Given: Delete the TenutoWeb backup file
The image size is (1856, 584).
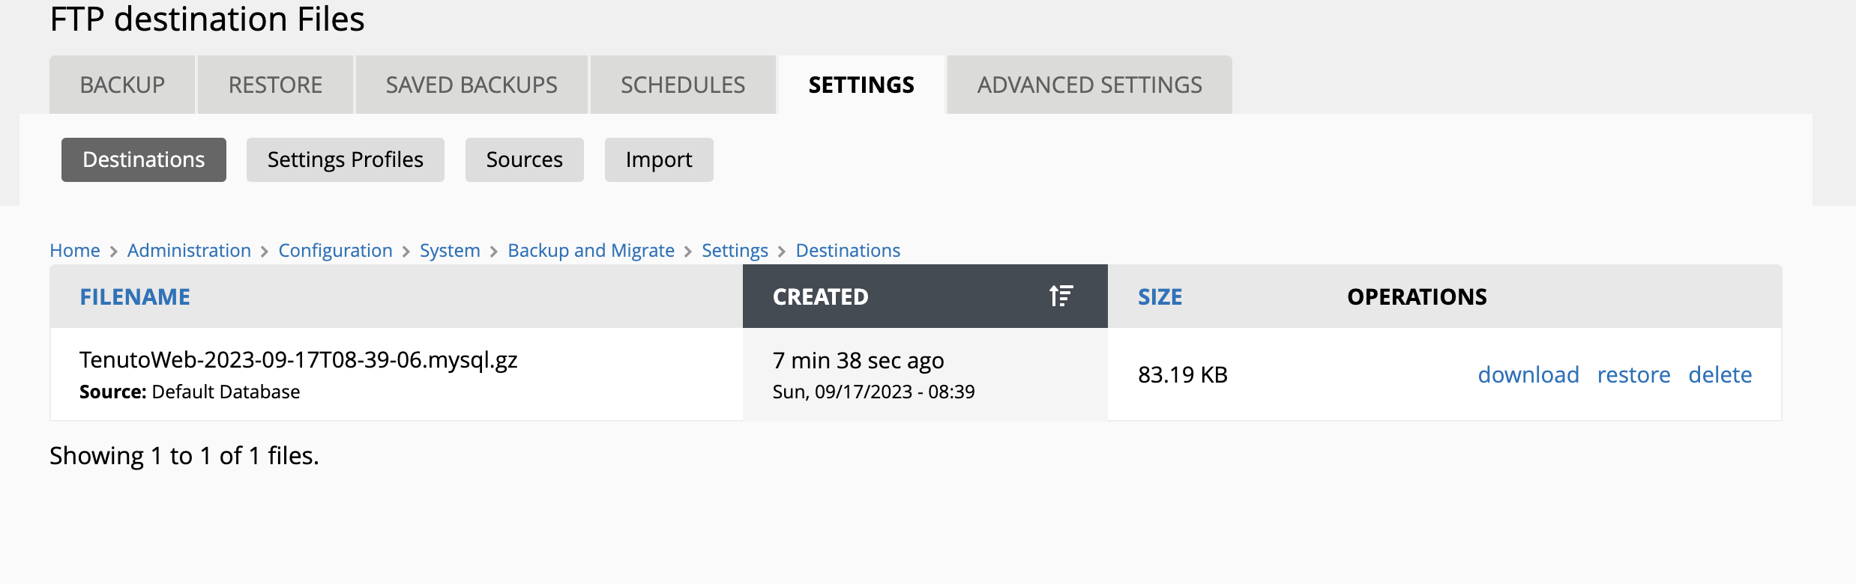Looking at the screenshot, I should (x=1720, y=374).
